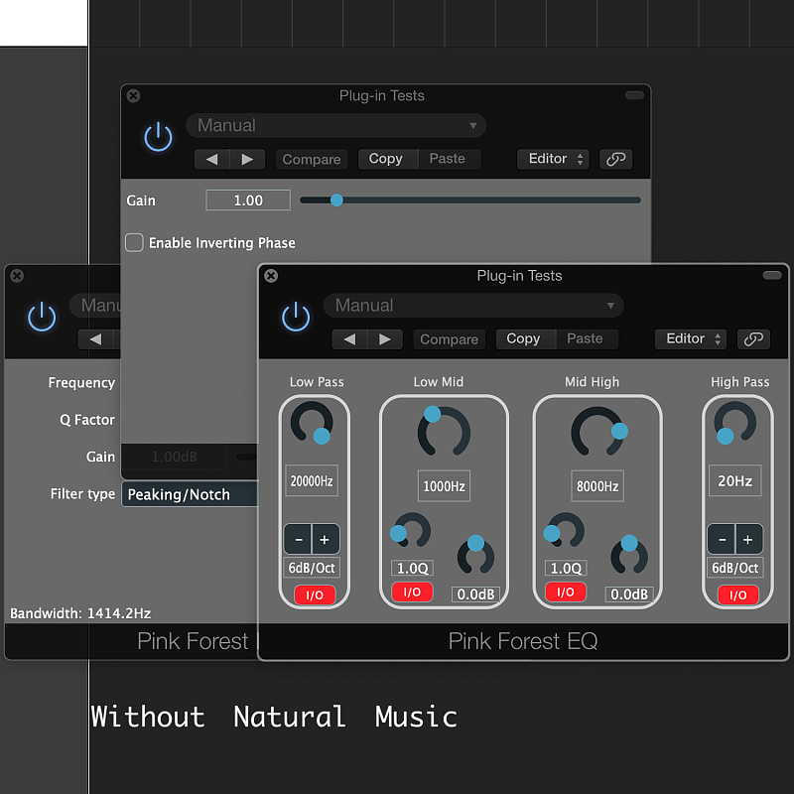This screenshot has width=794, height=794.
Task: Open Filter type Peaking/Notch dropdown
Action: pos(190,494)
